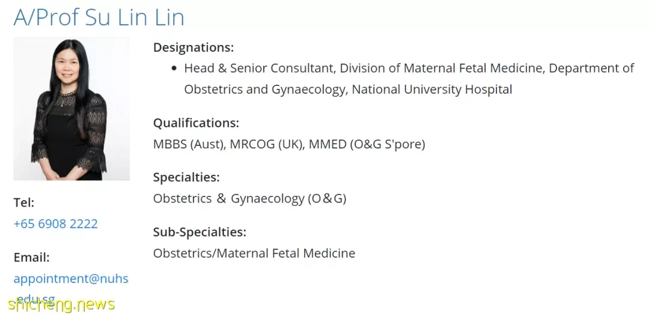This screenshot has height=316, width=649.
Task: Click the A/Prof Su Lin Lin heading
Action: [99, 18]
